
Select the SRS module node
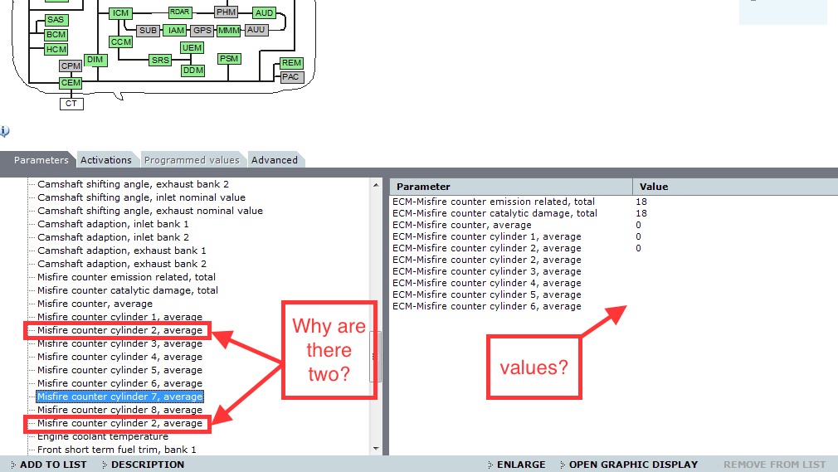click(160, 61)
